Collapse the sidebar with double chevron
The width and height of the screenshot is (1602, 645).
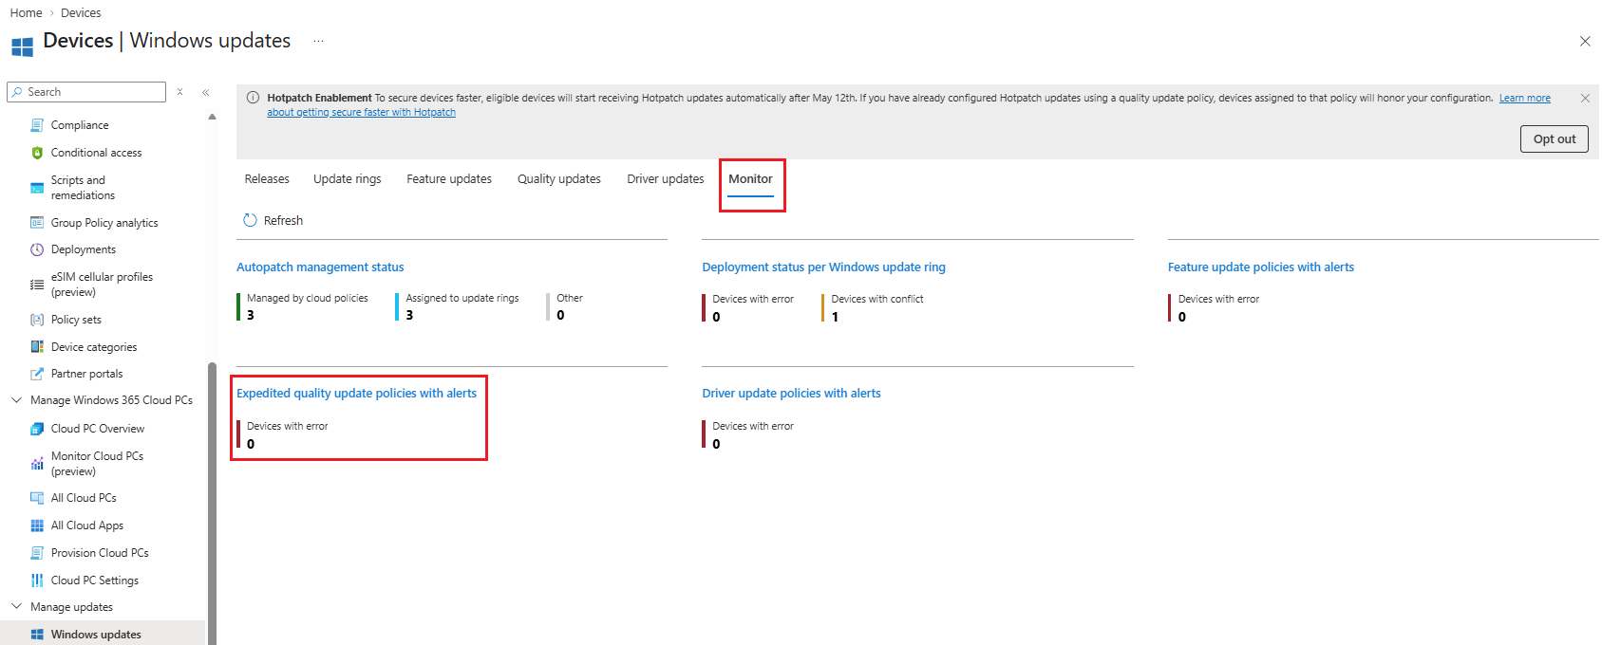(205, 92)
